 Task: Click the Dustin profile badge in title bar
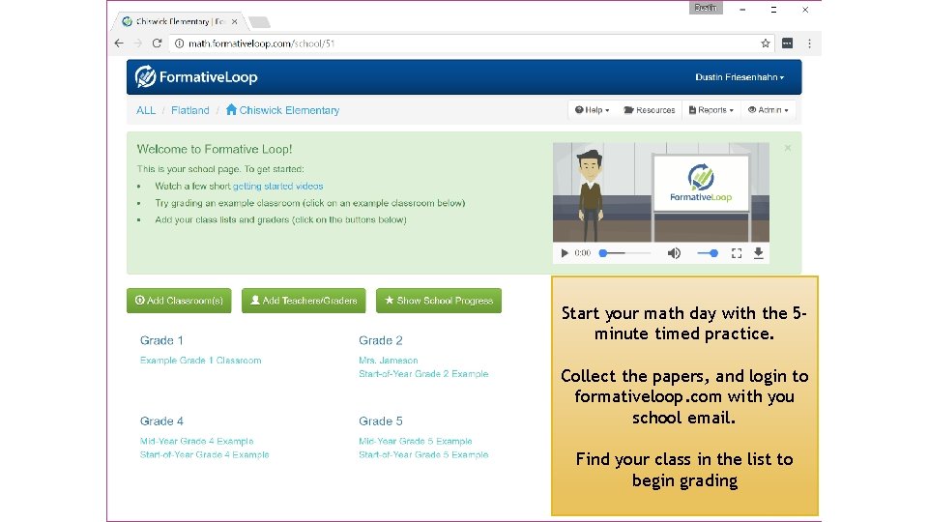coord(706,8)
